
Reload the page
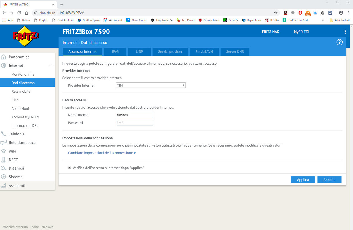pos(19,13)
